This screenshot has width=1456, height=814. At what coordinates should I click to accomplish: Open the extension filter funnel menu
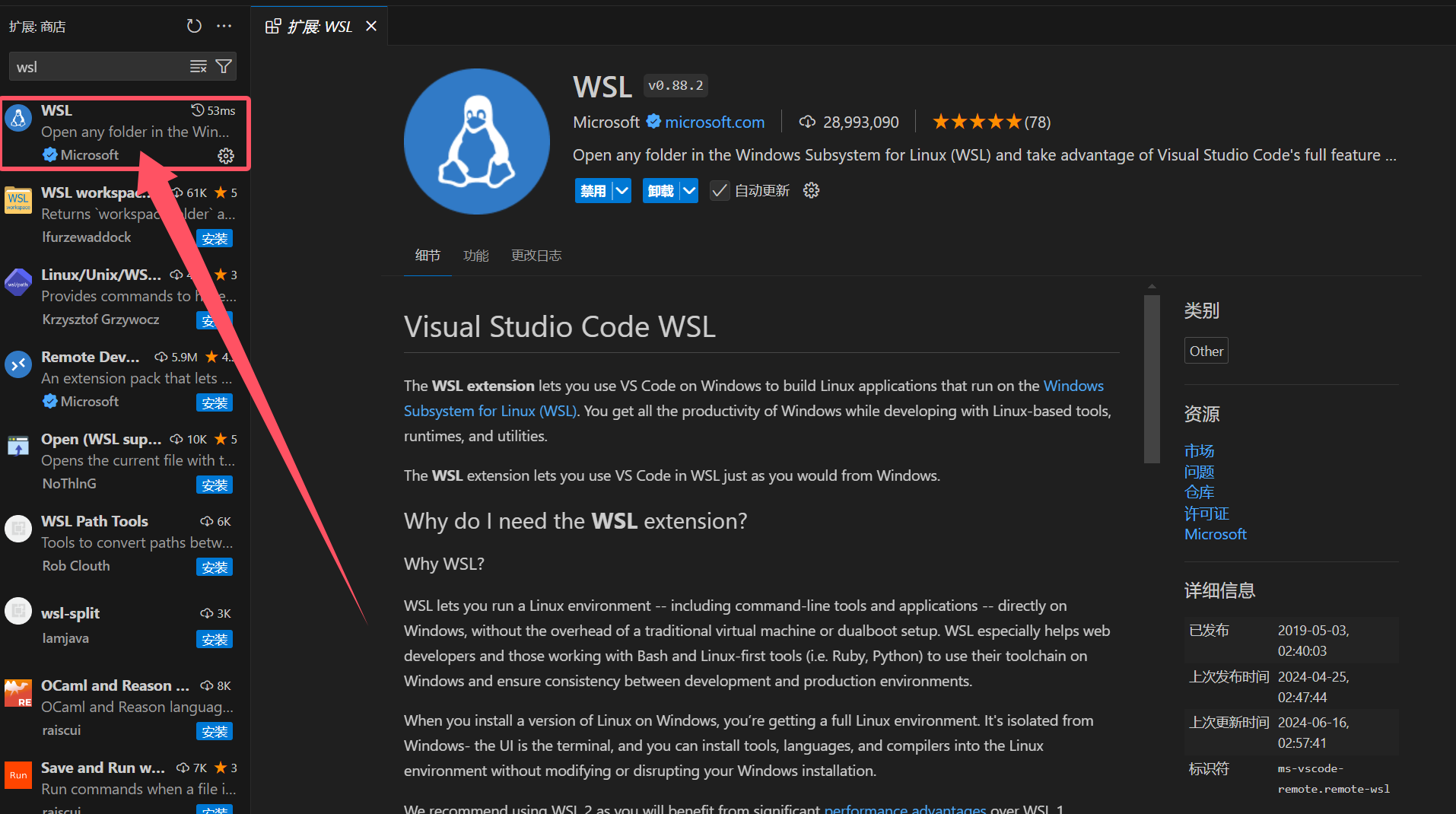click(x=224, y=67)
